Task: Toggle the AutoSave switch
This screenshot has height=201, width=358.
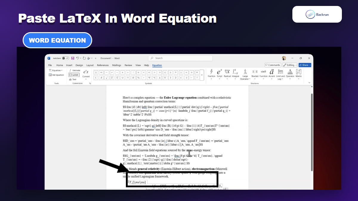Action: (65, 58)
